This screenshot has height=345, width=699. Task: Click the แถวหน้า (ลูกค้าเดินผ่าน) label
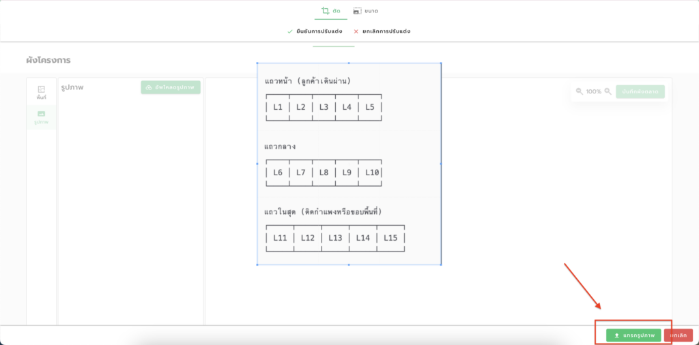(308, 81)
